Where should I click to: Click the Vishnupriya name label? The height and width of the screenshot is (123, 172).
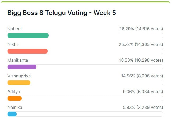pos(19,76)
